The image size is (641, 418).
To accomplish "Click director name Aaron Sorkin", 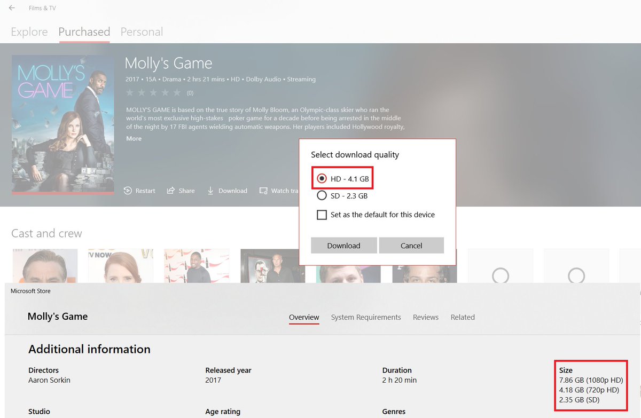I will (49, 380).
